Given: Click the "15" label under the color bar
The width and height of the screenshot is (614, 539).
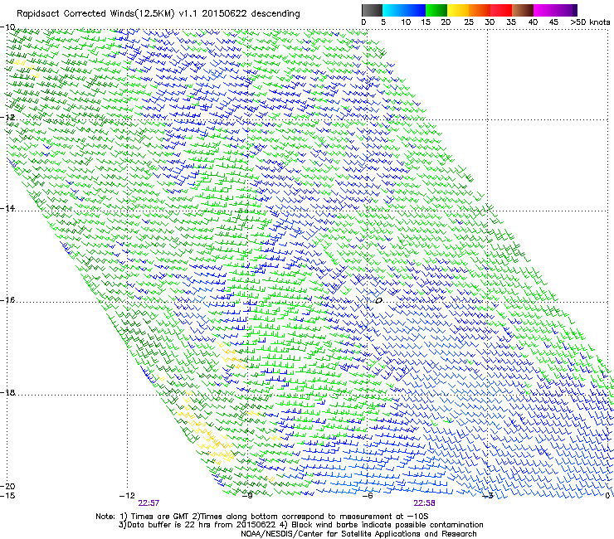Looking at the screenshot, I should 426,22.
